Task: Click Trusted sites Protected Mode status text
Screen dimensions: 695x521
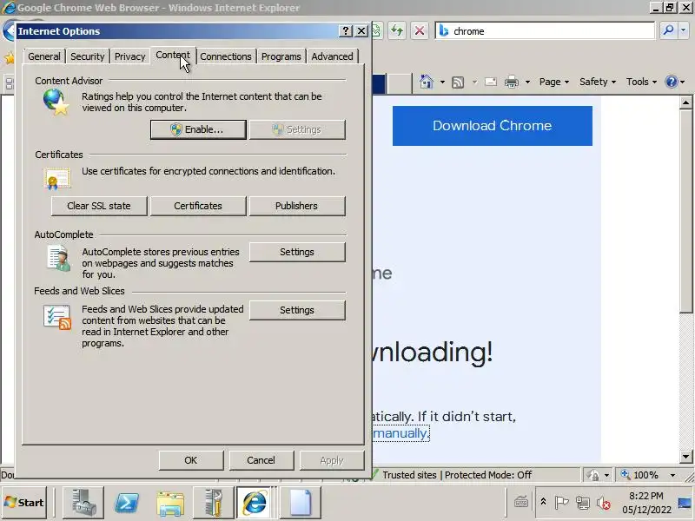Action: (457, 475)
